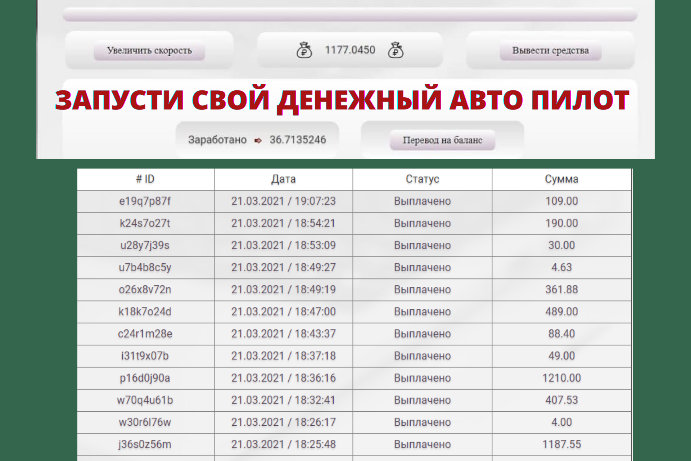
Task: Click the right ruble money bag icon
Action: tap(396, 50)
